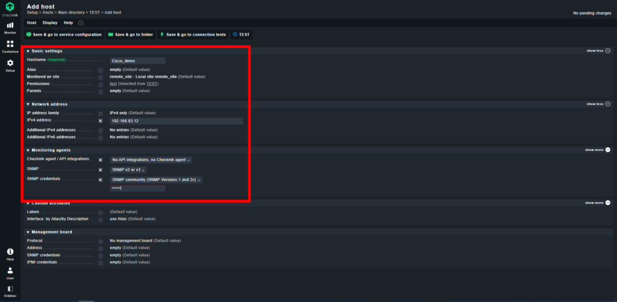Enable the Parents checkbox

(101, 91)
